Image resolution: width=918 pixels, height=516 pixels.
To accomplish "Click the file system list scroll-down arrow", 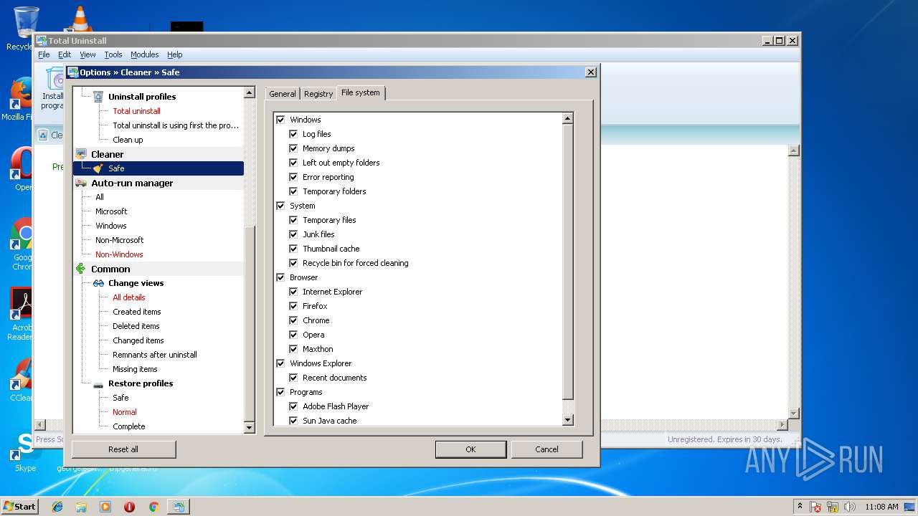I will 568,420.
